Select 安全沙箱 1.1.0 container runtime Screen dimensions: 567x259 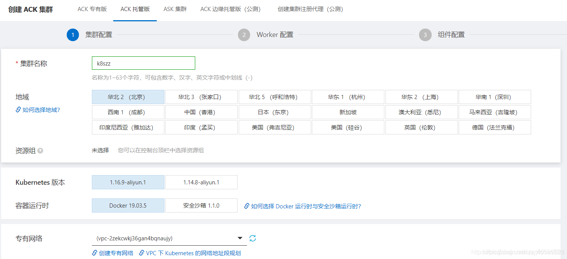[201, 206]
